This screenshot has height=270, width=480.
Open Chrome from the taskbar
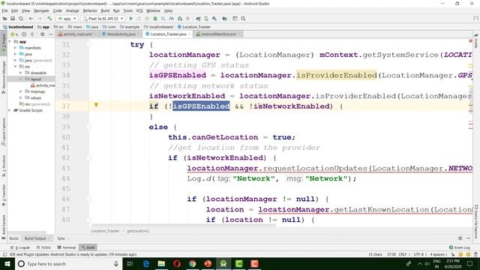point(192,263)
